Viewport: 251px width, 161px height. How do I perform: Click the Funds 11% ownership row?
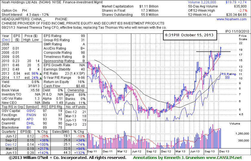point(76,103)
